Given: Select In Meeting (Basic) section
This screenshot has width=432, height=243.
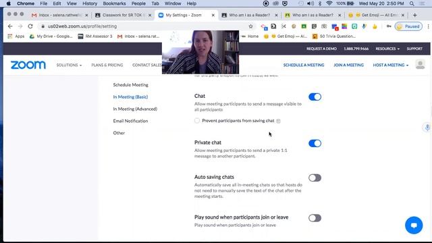Looking at the screenshot, I should [x=130, y=97].
